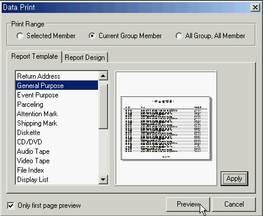Click the Apply button
The width and height of the screenshot is (263, 216).
(x=234, y=178)
